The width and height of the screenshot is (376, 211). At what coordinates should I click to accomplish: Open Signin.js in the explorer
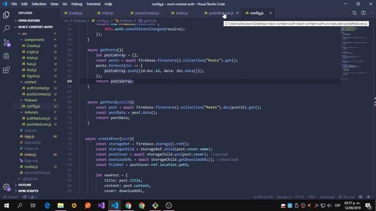click(x=36, y=76)
